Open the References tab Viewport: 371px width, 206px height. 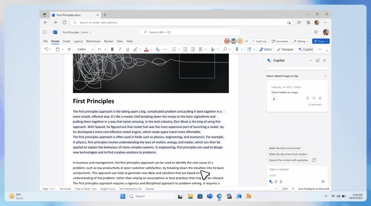click(x=93, y=41)
